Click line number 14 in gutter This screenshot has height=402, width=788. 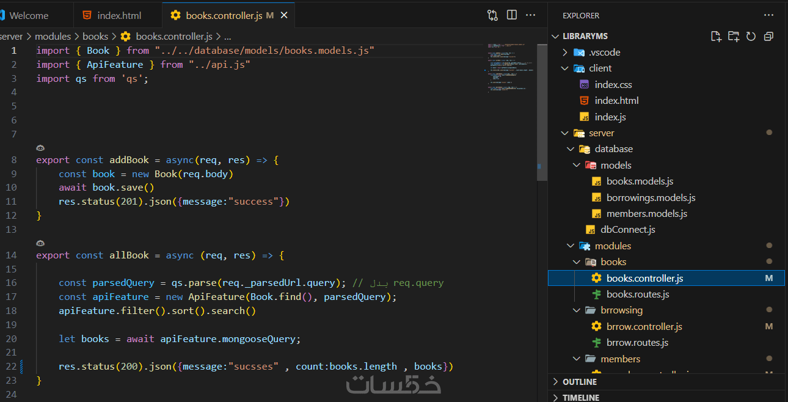click(12, 255)
